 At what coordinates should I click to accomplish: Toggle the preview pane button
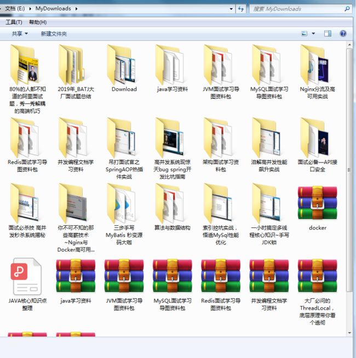point(328,33)
